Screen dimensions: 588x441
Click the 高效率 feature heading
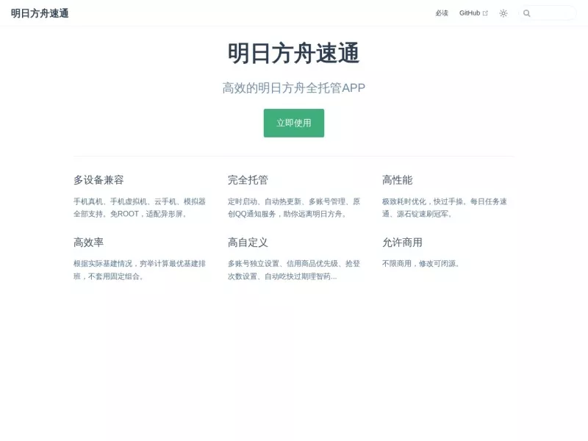pyautogui.click(x=88, y=243)
